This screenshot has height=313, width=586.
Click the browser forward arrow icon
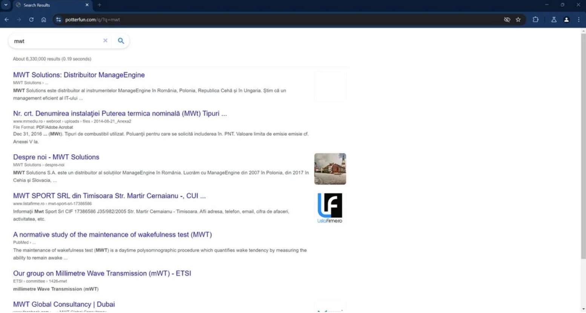19,20
